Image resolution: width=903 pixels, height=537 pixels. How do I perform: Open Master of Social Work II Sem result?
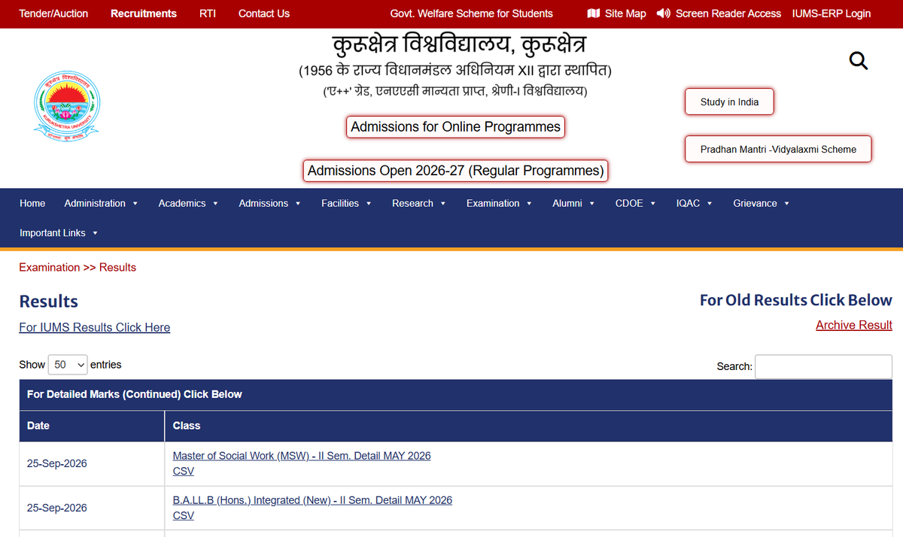[x=302, y=456]
